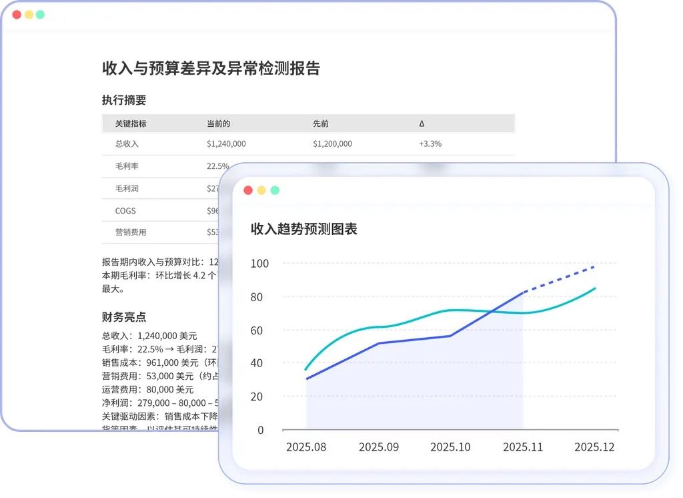
Task: Select the 2025.10 axis label
Action: [x=451, y=447]
